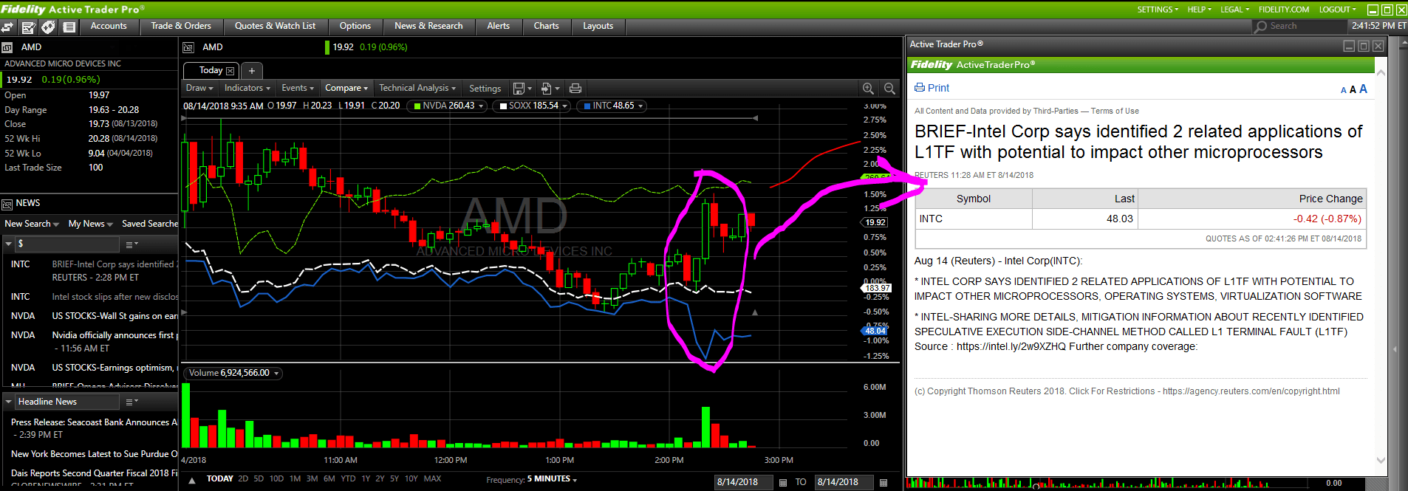Zoom in on the chart
The height and width of the screenshot is (491, 1408).
tap(869, 89)
